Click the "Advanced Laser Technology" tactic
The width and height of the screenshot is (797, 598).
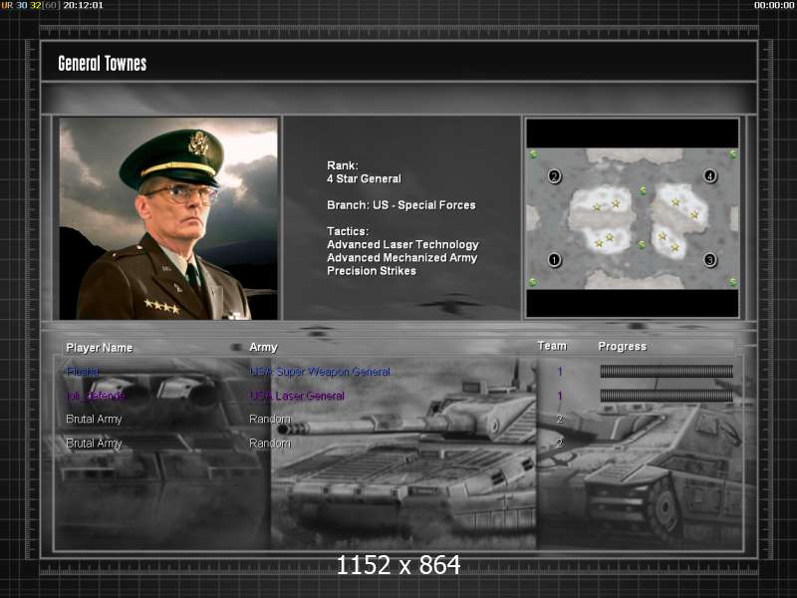pyautogui.click(x=403, y=244)
